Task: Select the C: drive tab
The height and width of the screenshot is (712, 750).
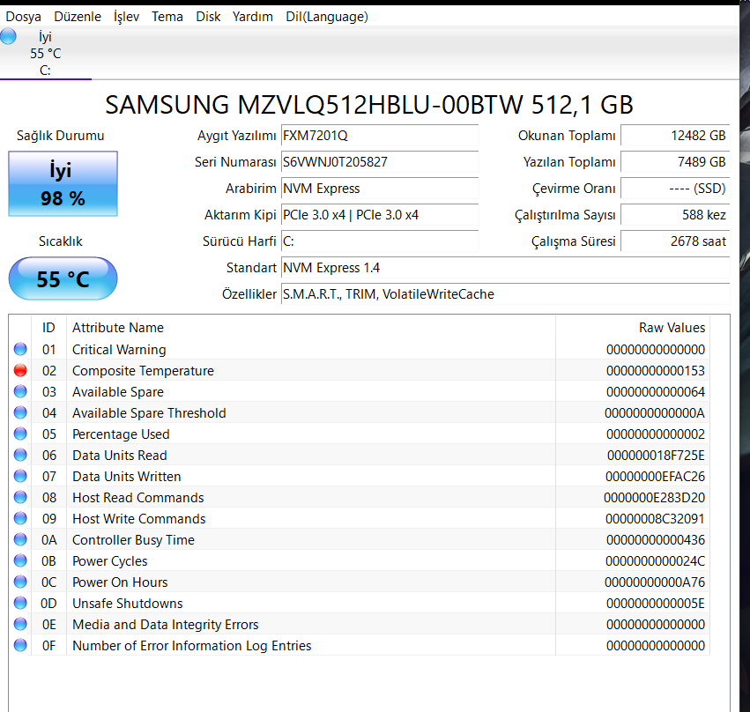Action: point(46,54)
